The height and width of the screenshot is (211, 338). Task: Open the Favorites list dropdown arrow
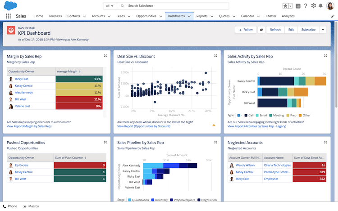(x=291, y=6)
